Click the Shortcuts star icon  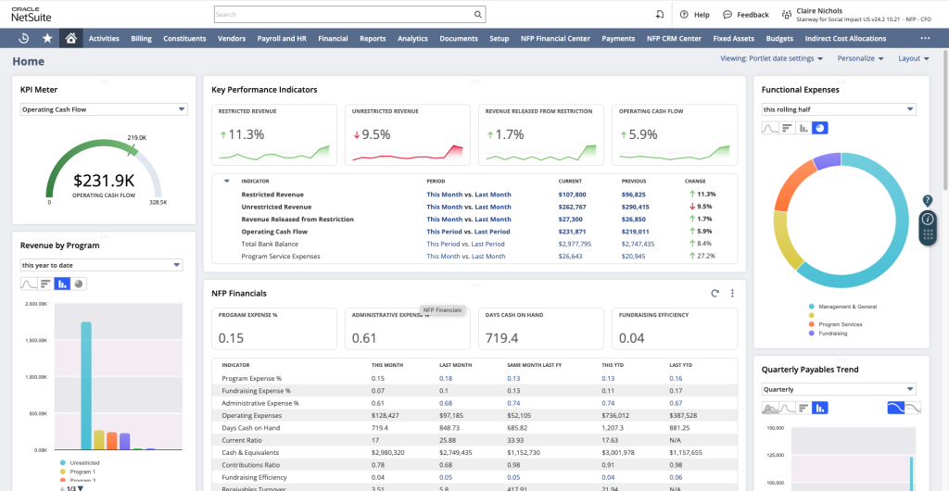(x=47, y=39)
